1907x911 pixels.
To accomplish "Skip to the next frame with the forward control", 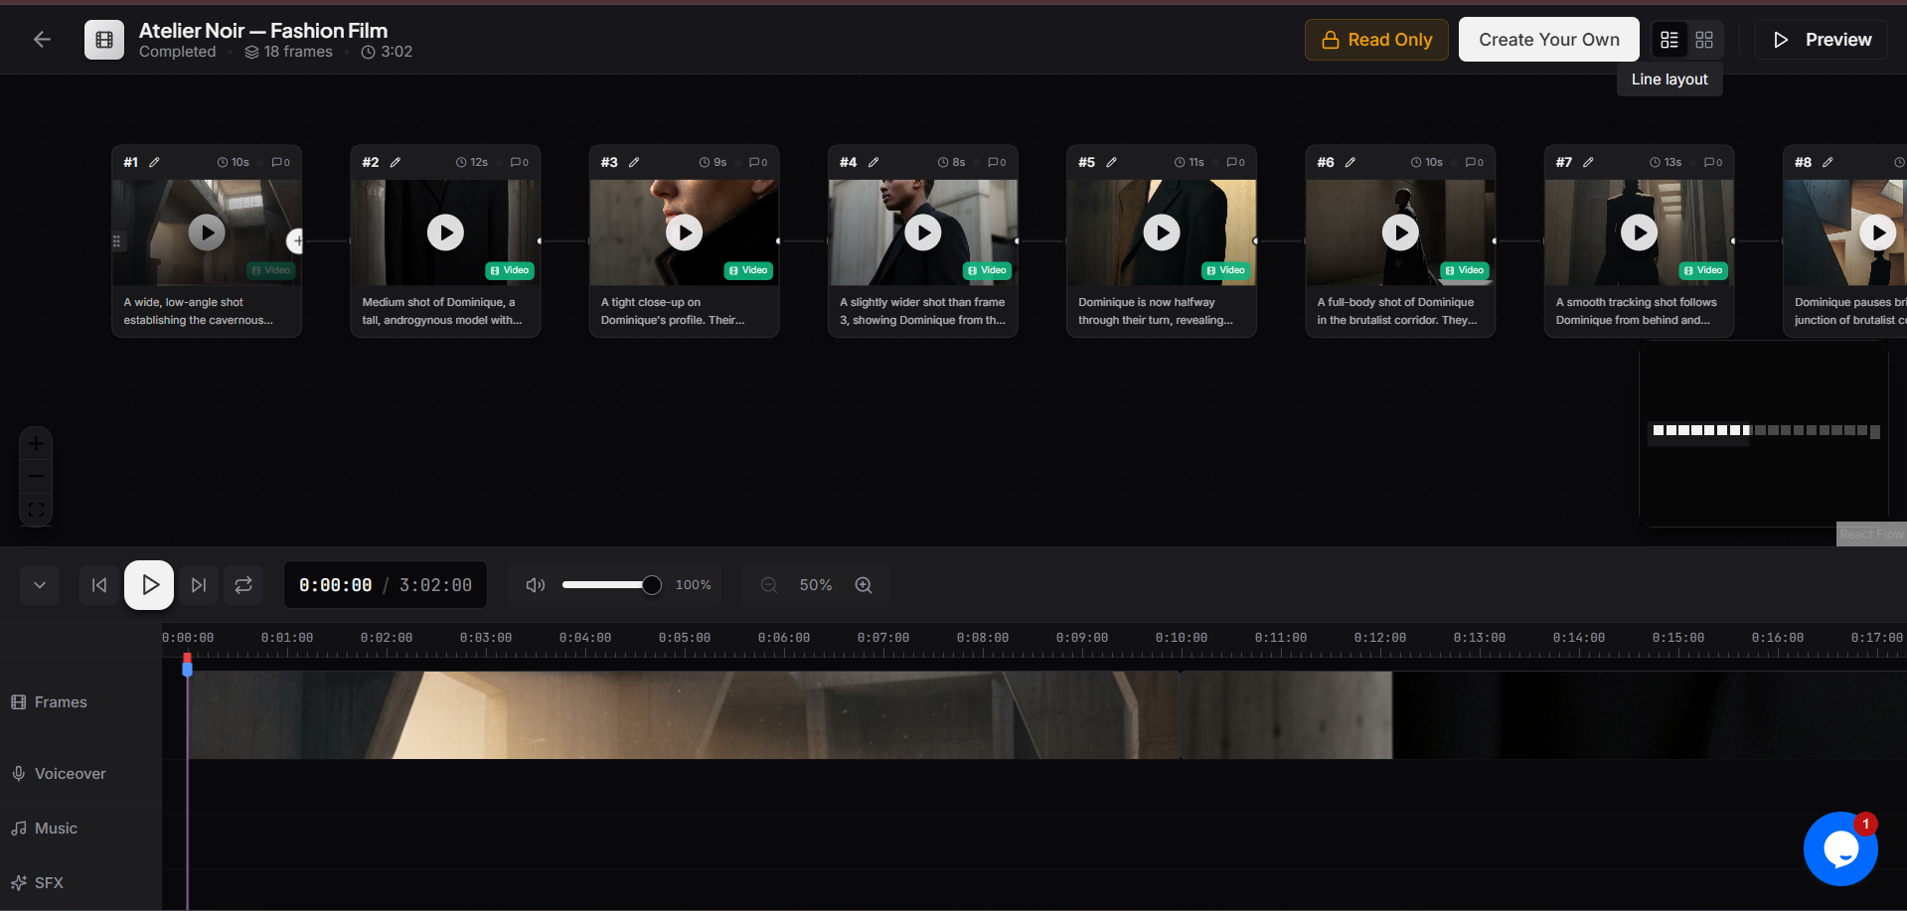I will tap(198, 585).
